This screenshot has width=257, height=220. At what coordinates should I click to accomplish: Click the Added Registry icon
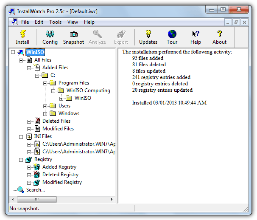tap(37, 167)
